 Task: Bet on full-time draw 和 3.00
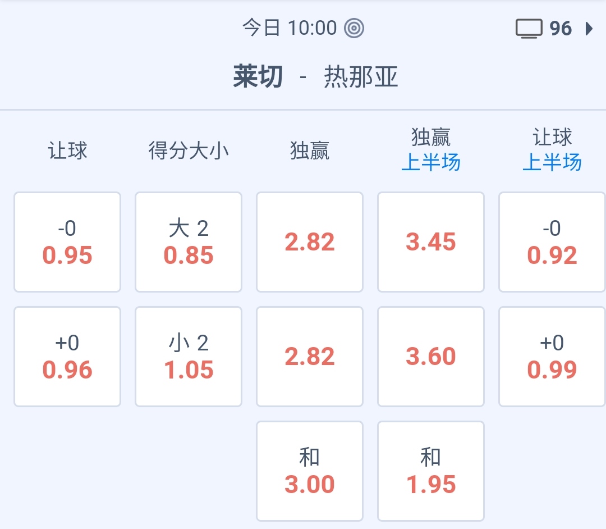tap(310, 471)
